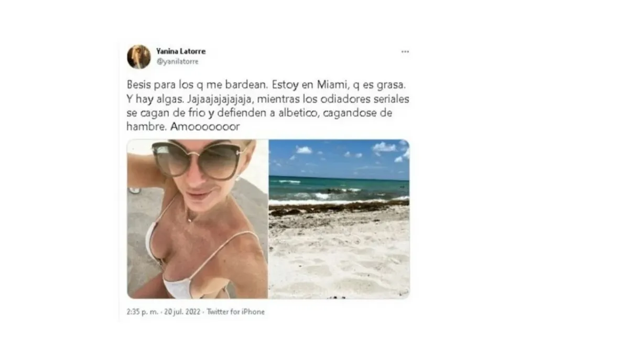Open the tweet's three-dot more options menu
The width and height of the screenshot is (629, 354).
point(405,52)
